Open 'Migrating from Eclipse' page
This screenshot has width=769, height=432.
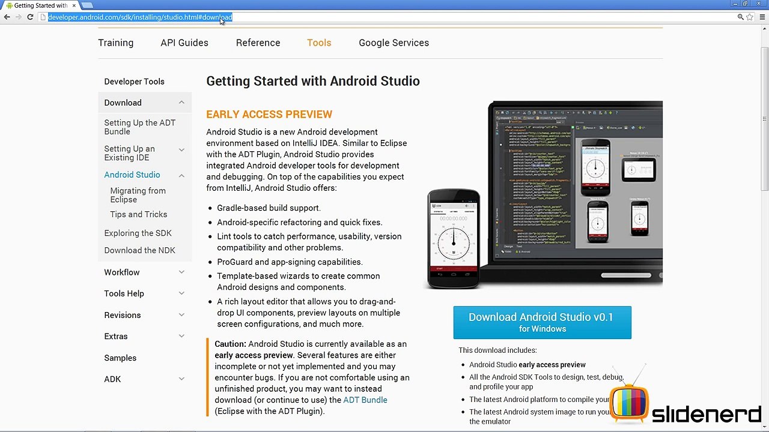[138, 195]
